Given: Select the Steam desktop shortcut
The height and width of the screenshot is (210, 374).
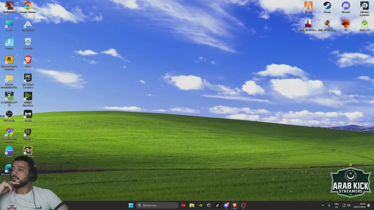Looking at the screenshot, I should [327, 7].
